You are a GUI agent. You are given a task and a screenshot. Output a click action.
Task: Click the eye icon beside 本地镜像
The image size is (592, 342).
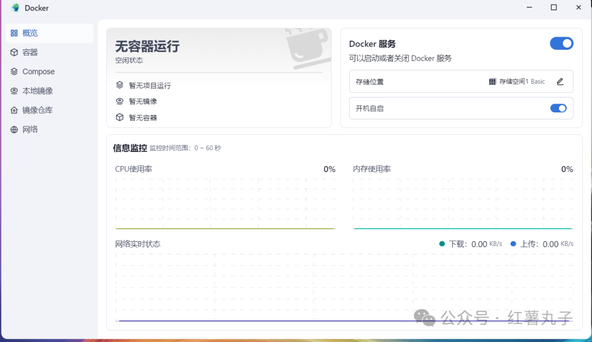tap(14, 91)
